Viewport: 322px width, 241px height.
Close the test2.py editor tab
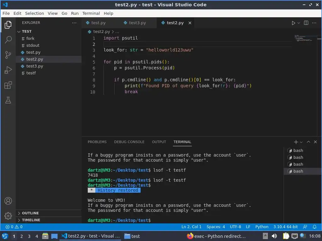point(190,23)
